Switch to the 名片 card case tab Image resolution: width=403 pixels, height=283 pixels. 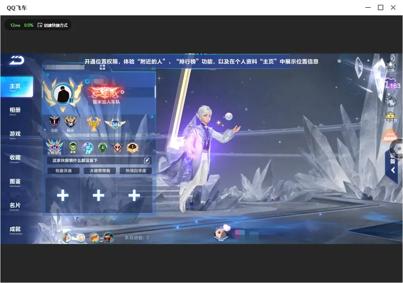coord(15,206)
